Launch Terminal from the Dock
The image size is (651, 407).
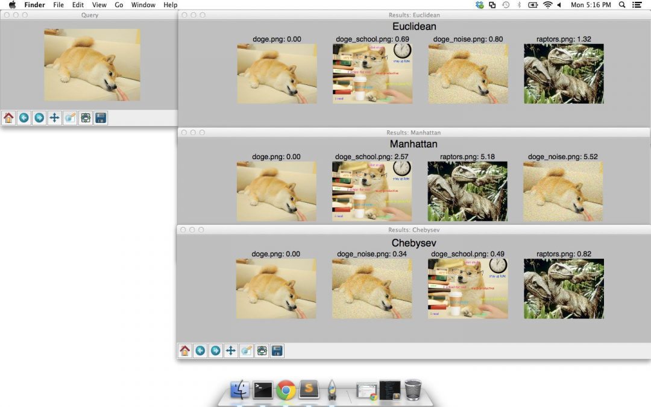(263, 390)
